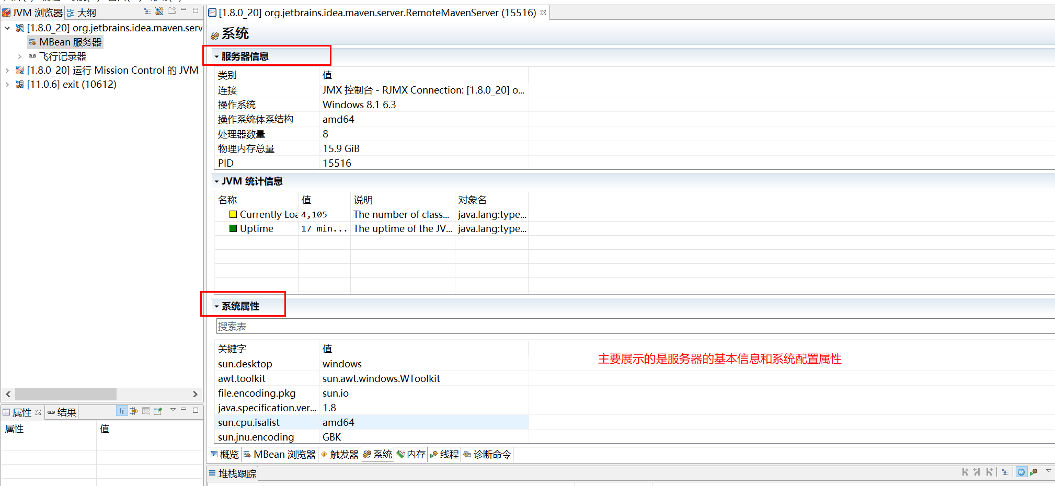Toggle the blue M button in stack trace toolbar
The width and height of the screenshot is (1055, 486).
tap(1021, 472)
